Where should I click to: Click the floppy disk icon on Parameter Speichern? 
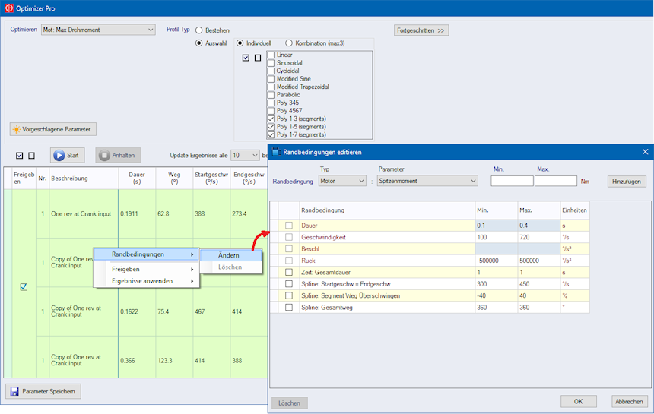(x=14, y=392)
